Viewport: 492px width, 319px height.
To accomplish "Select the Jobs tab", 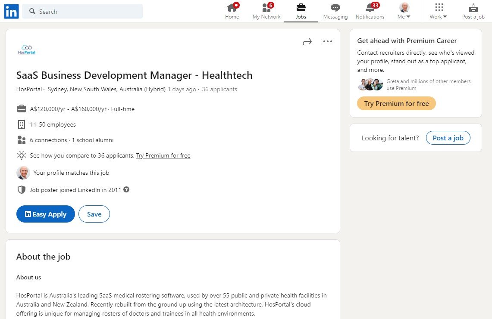I will pos(301,11).
